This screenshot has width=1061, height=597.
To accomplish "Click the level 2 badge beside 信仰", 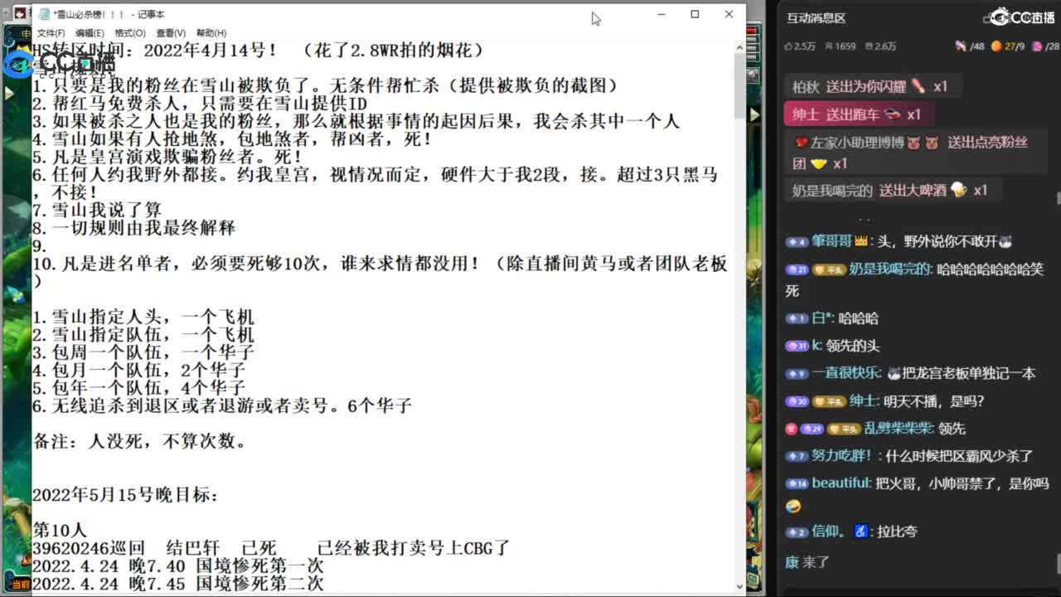I will (x=797, y=532).
